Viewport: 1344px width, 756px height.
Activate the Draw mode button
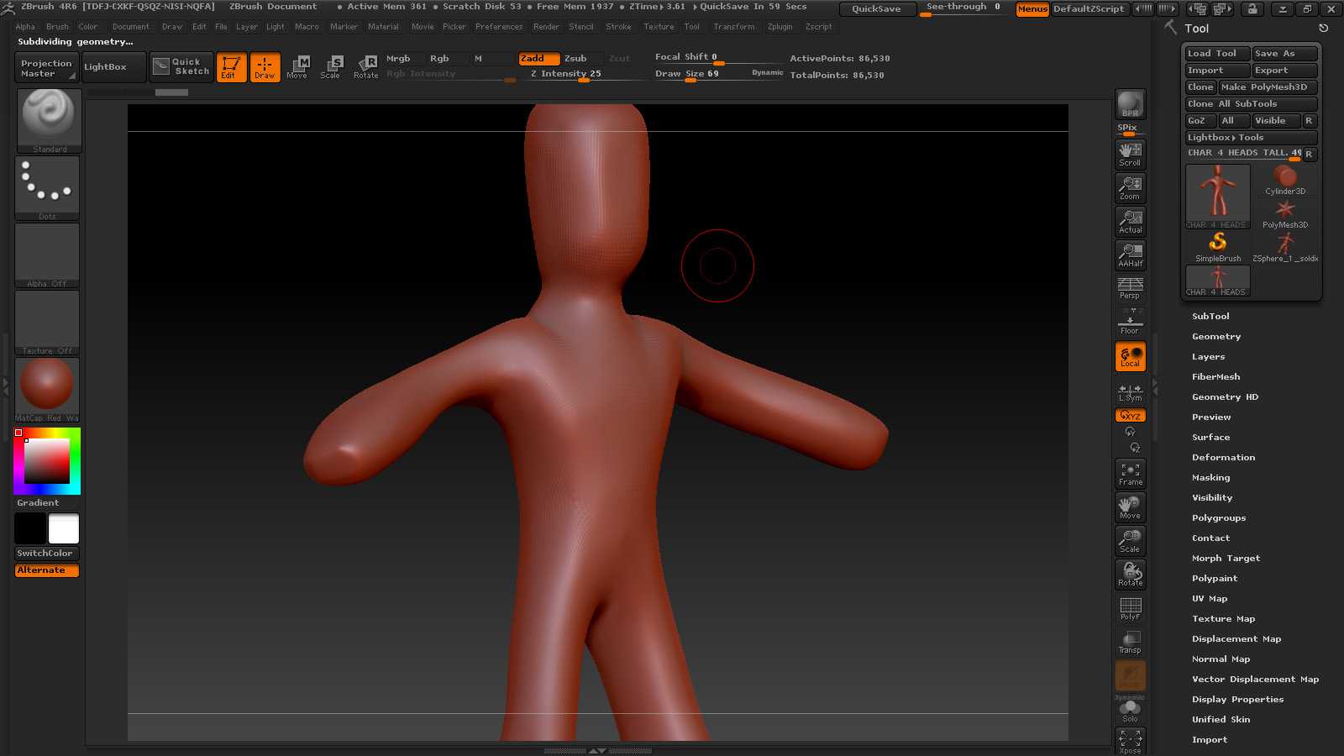pyautogui.click(x=265, y=67)
